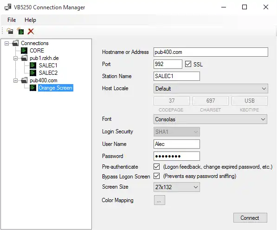Click the Orange Screen terminal icon

(x=33, y=88)
